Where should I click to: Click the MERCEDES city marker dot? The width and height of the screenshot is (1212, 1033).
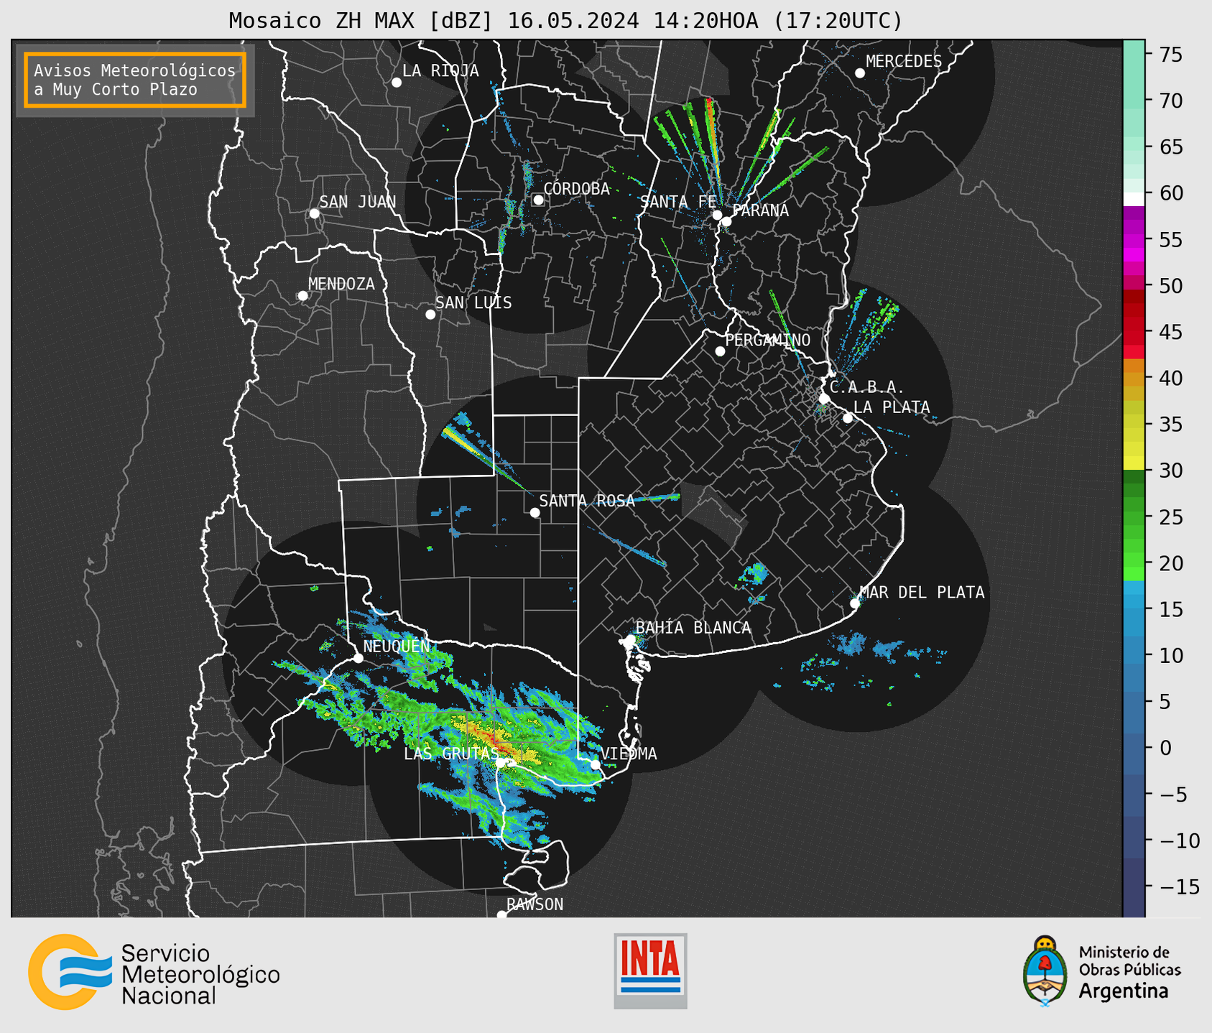click(860, 73)
